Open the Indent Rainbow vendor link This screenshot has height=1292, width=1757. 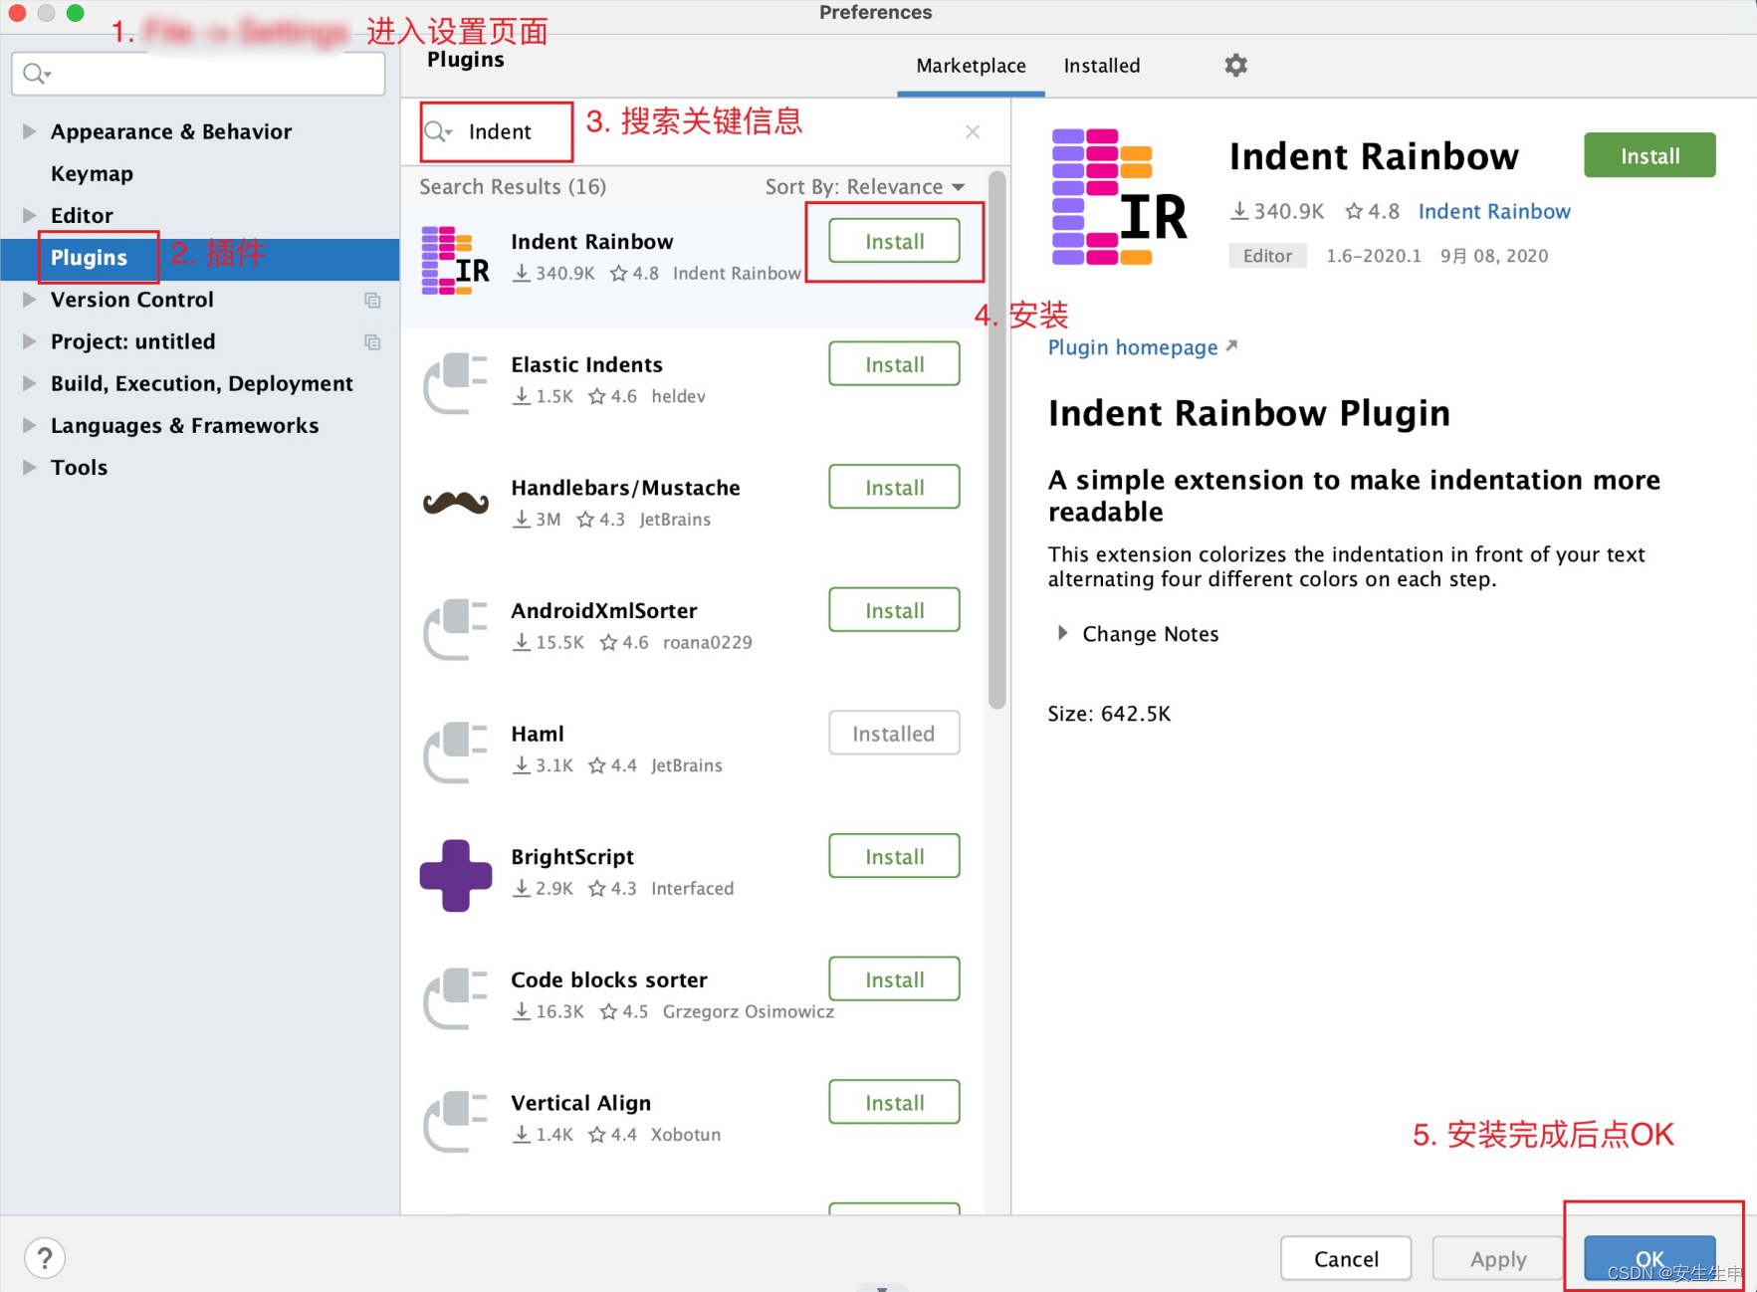coord(1494,211)
